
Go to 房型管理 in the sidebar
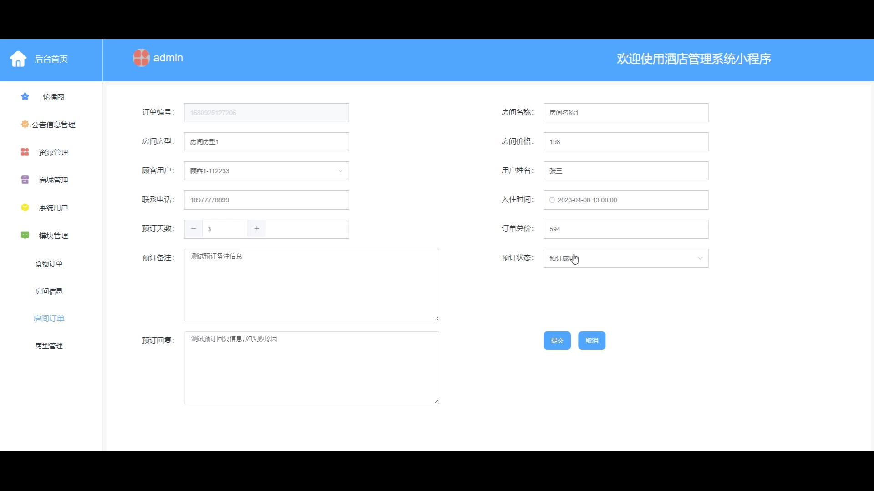[x=49, y=346]
